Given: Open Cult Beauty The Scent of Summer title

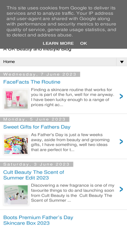Looking at the screenshot, I should click(34, 175).
